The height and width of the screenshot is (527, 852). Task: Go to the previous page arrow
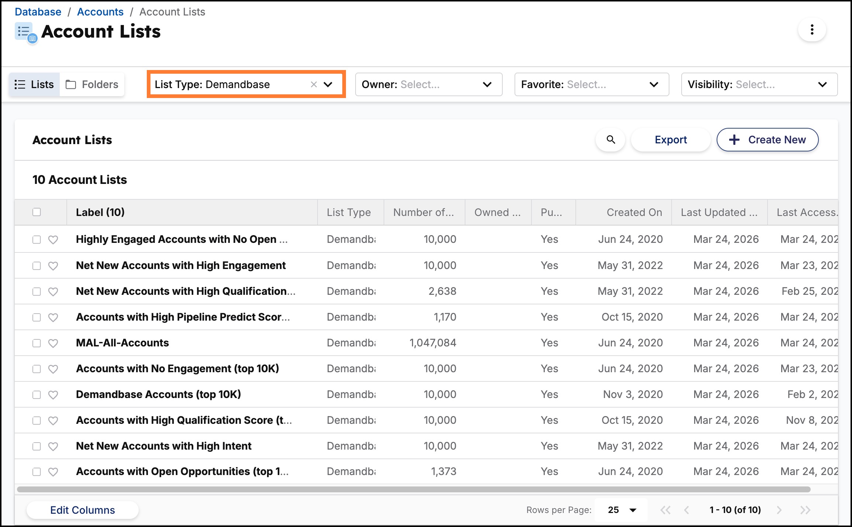tap(686, 510)
